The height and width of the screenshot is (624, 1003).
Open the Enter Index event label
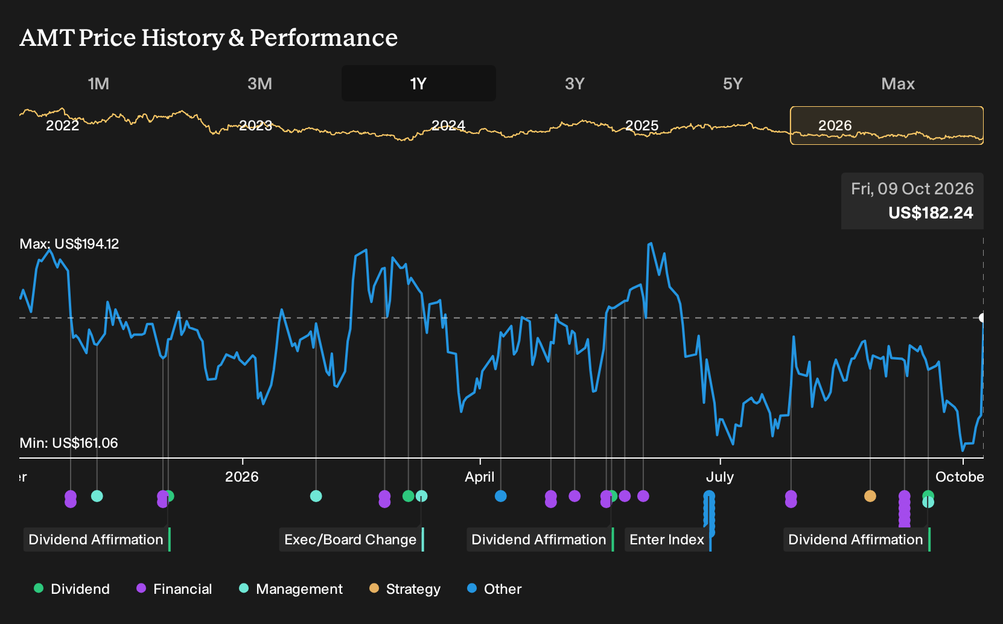(667, 540)
